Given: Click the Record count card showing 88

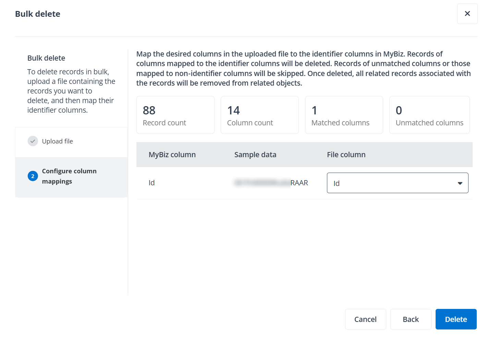Looking at the screenshot, I should (x=175, y=115).
